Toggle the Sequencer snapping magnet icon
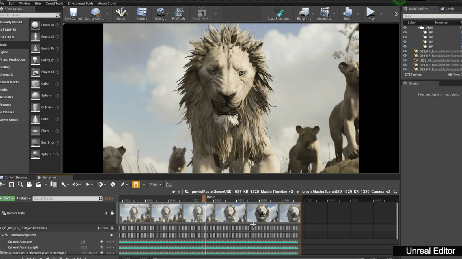This screenshot has width=462, height=259. pos(136,185)
